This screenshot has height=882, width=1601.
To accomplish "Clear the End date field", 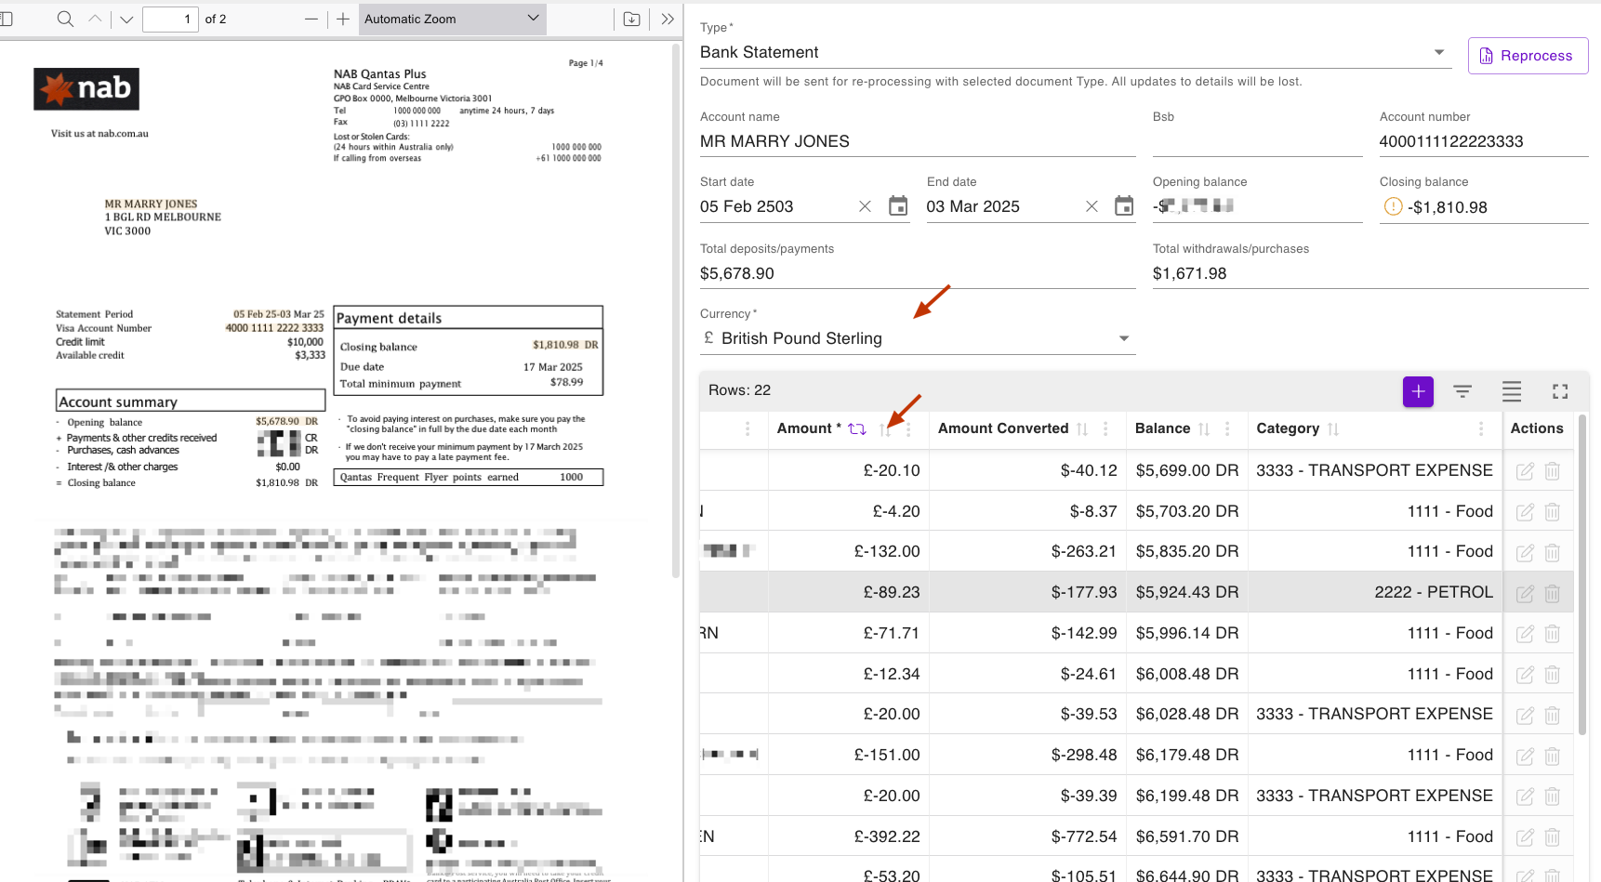I will click(1092, 206).
